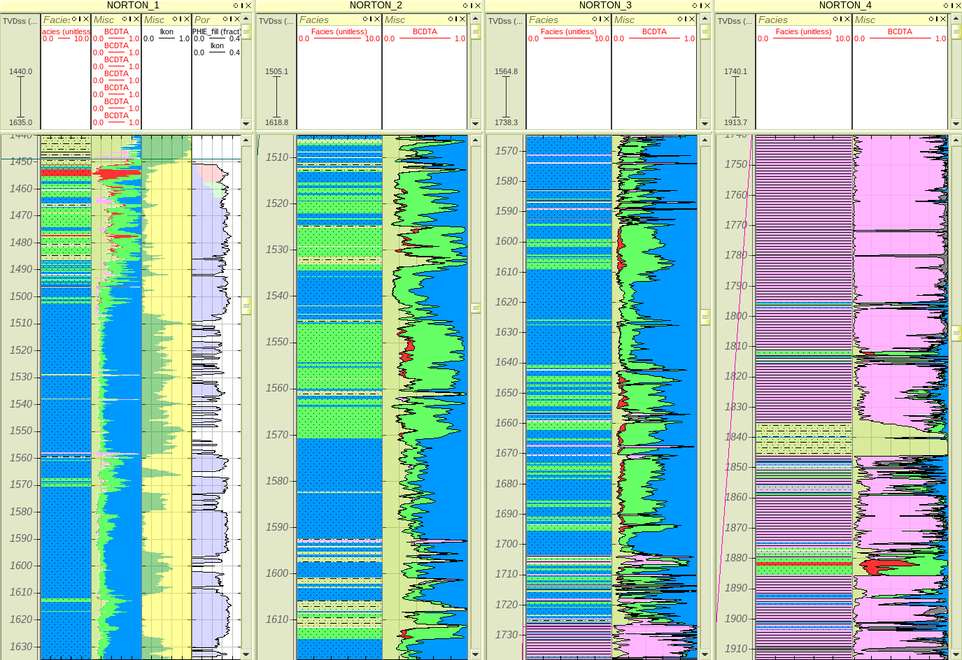This screenshot has width=962, height=660.
Task: Select the NORTON_1 well title
Action: click(x=133, y=5)
